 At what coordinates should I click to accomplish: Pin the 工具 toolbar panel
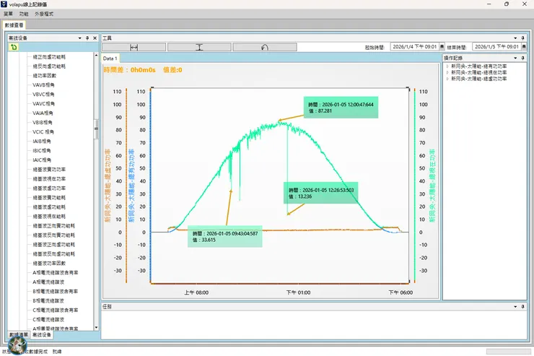click(x=522, y=38)
